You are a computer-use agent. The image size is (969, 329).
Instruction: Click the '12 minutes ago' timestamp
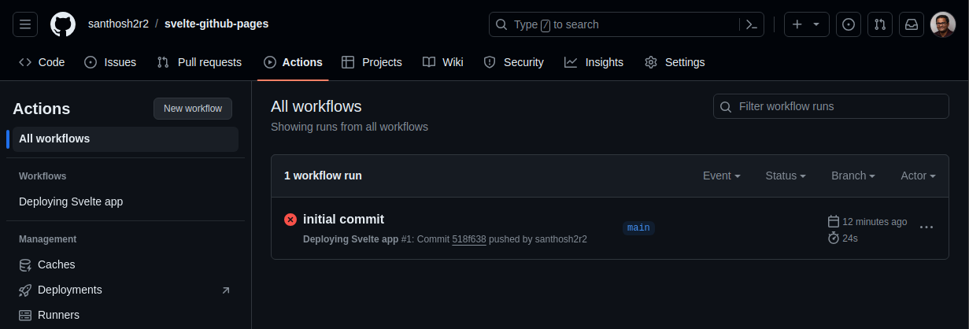(875, 222)
